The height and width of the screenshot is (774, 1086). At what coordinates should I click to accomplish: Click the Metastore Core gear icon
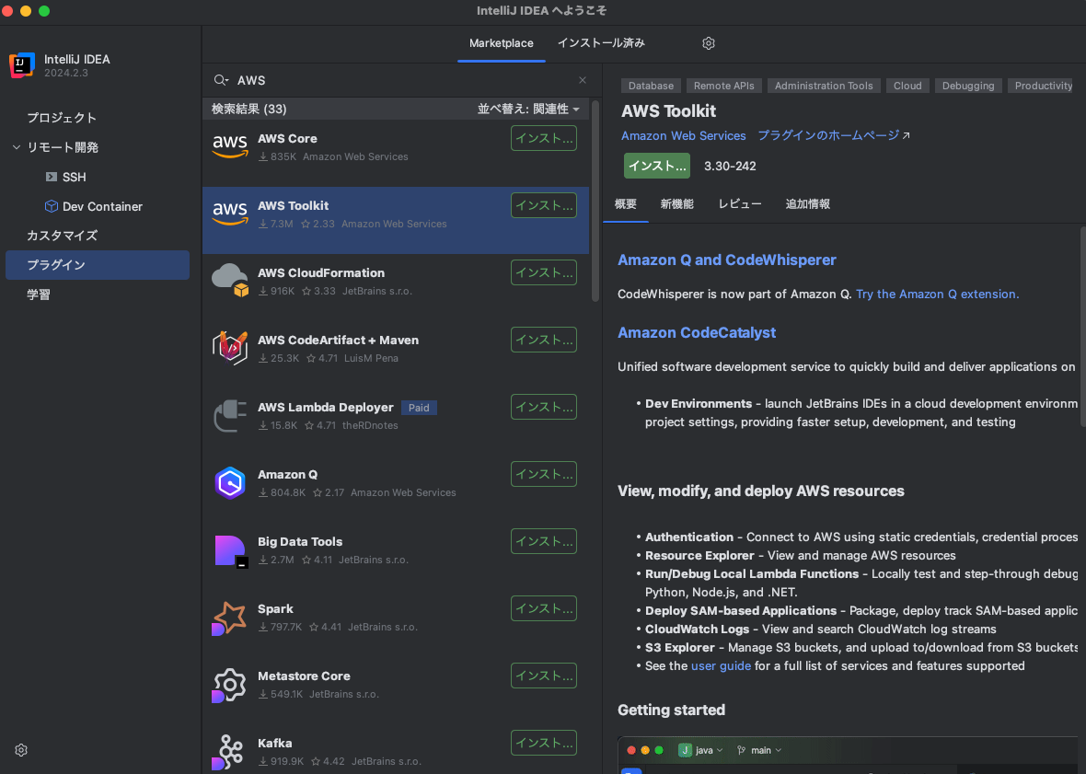[x=229, y=685]
